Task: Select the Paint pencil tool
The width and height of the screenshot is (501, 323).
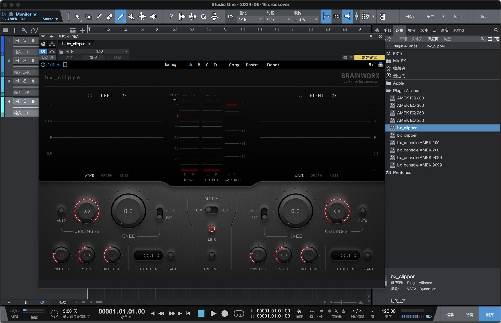Action: click(x=121, y=17)
